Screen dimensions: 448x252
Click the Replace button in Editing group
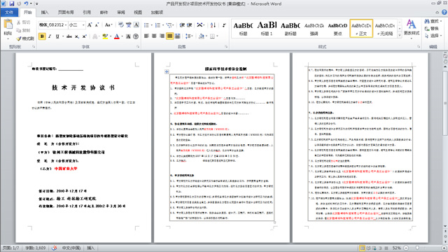pos(432,29)
